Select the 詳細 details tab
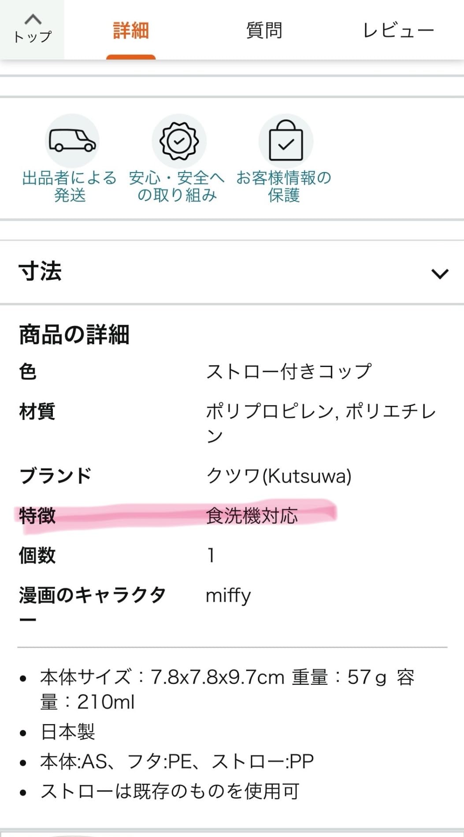 click(x=130, y=30)
